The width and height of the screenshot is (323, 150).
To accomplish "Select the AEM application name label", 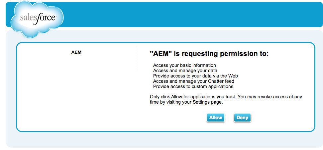I will coord(76,53).
